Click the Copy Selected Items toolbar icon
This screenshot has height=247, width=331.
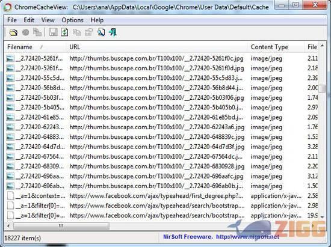[76, 32]
